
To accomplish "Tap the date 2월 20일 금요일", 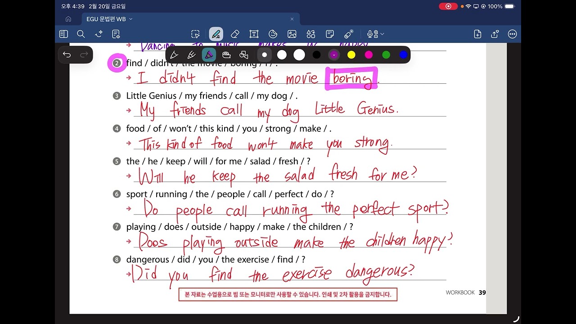I will [107, 6].
